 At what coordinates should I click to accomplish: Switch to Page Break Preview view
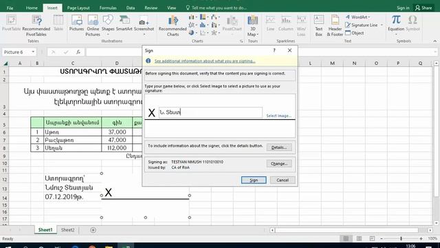pos(372,238)
